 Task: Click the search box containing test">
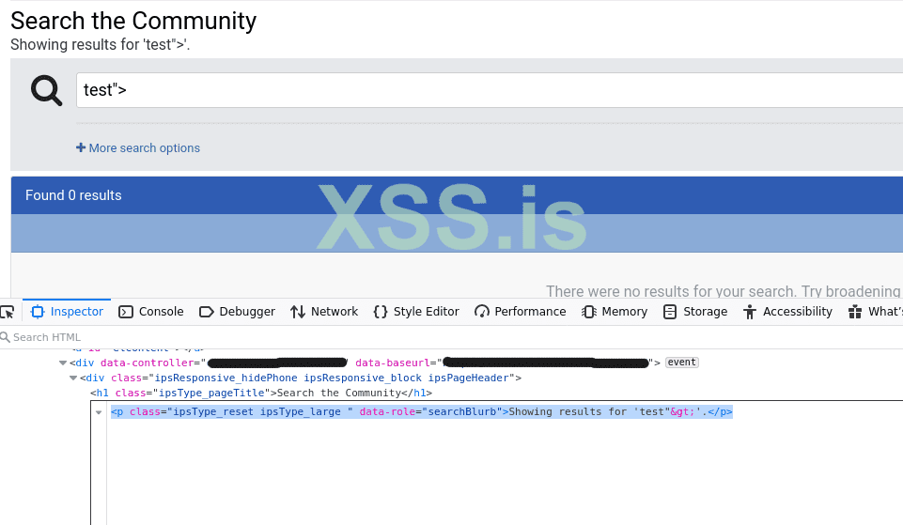[x=490, y=90]
